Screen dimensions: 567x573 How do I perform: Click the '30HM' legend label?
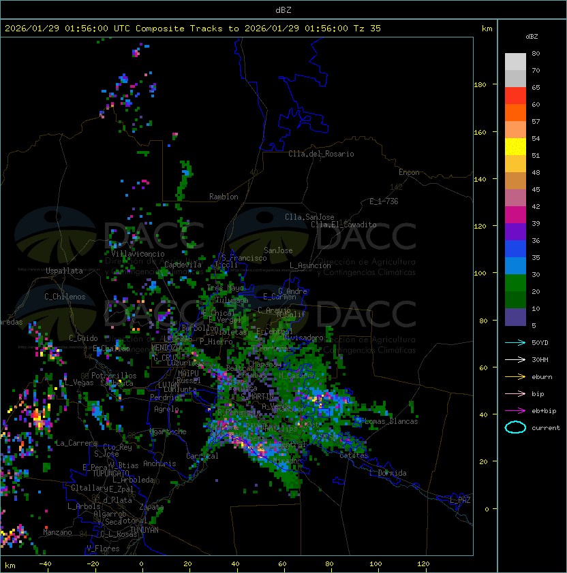540,359
